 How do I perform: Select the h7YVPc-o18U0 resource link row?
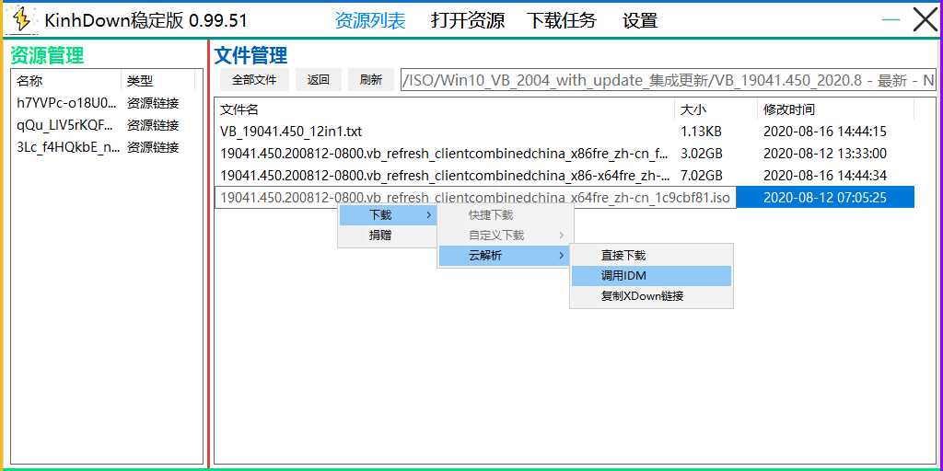tap(66, 103)
